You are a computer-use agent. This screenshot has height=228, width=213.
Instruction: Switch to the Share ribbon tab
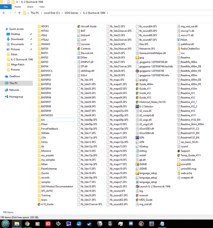30,7
